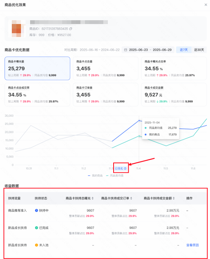Click the 库存: 999 text
The width and height of the screenshot is (210, 259).
tap(37, 35)
